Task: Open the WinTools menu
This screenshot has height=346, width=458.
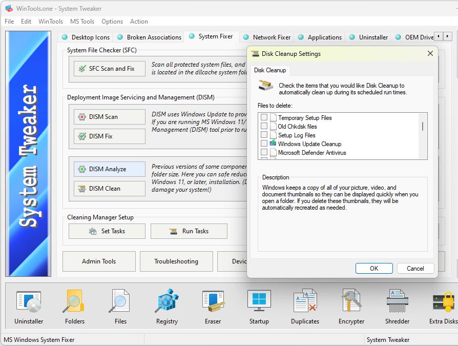Action: click(x=51, y=22)
